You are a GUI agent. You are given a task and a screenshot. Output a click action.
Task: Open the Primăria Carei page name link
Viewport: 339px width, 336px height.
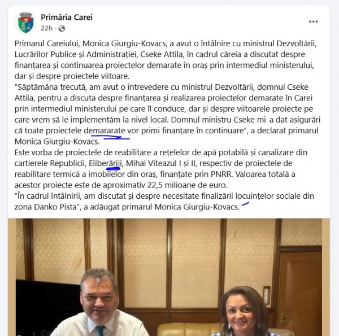[67, 18]
